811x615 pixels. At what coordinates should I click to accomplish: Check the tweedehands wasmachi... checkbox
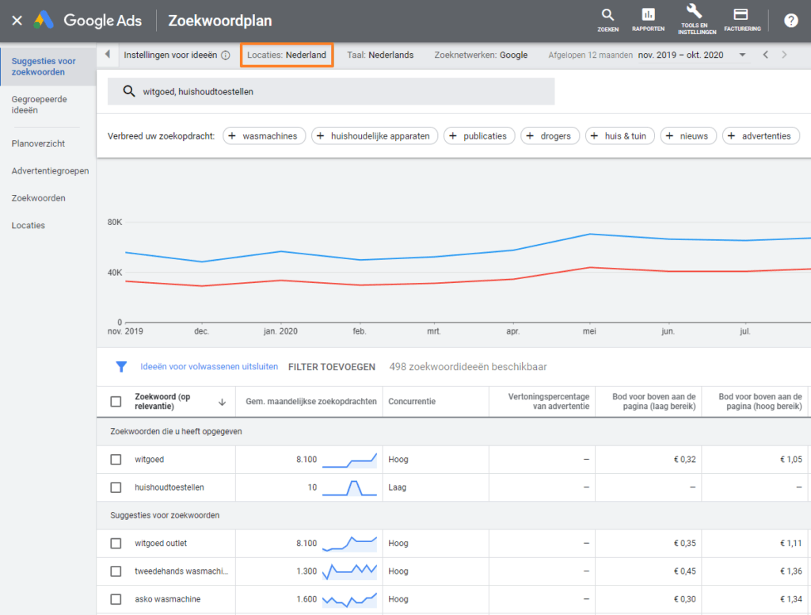click(x=116, y=571)
